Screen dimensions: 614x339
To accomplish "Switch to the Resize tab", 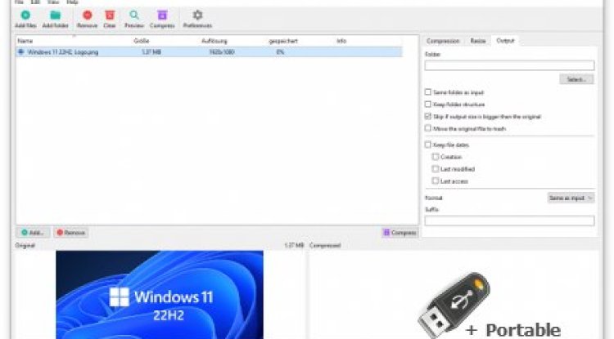I will tap(478, 41).
